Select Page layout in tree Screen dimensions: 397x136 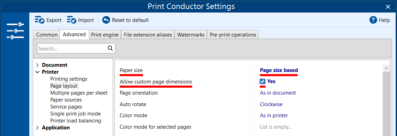click(63, 86)
